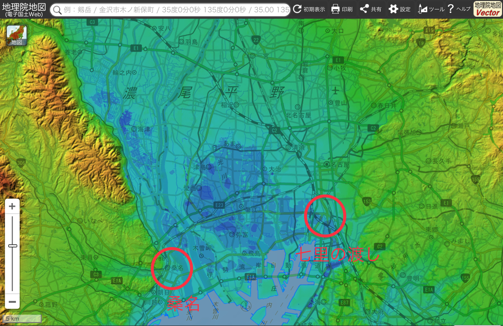
Task: Click the 大治 town label
Action: click(x=275, y=169)
